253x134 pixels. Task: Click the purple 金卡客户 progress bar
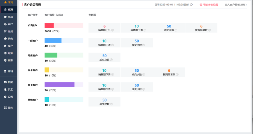click(64, 85)
